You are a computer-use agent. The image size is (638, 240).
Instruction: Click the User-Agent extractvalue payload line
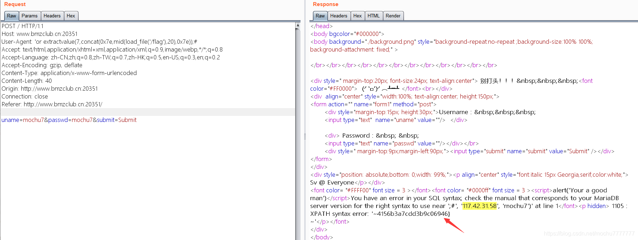[x=99, y=42]
